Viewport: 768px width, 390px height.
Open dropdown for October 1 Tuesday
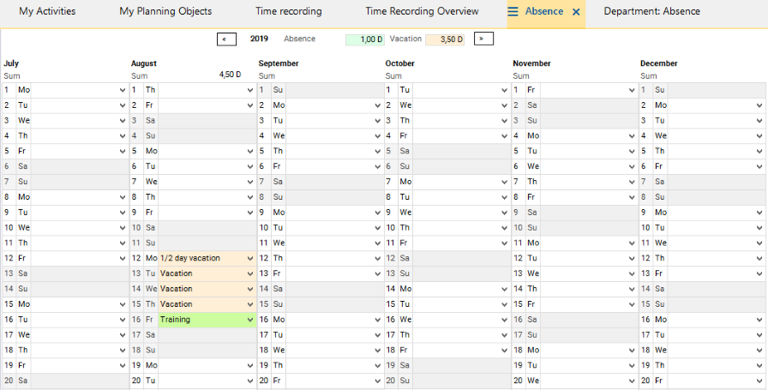pos(505,90)
